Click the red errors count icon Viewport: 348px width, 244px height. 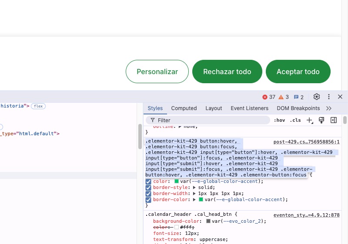(265, 97)
